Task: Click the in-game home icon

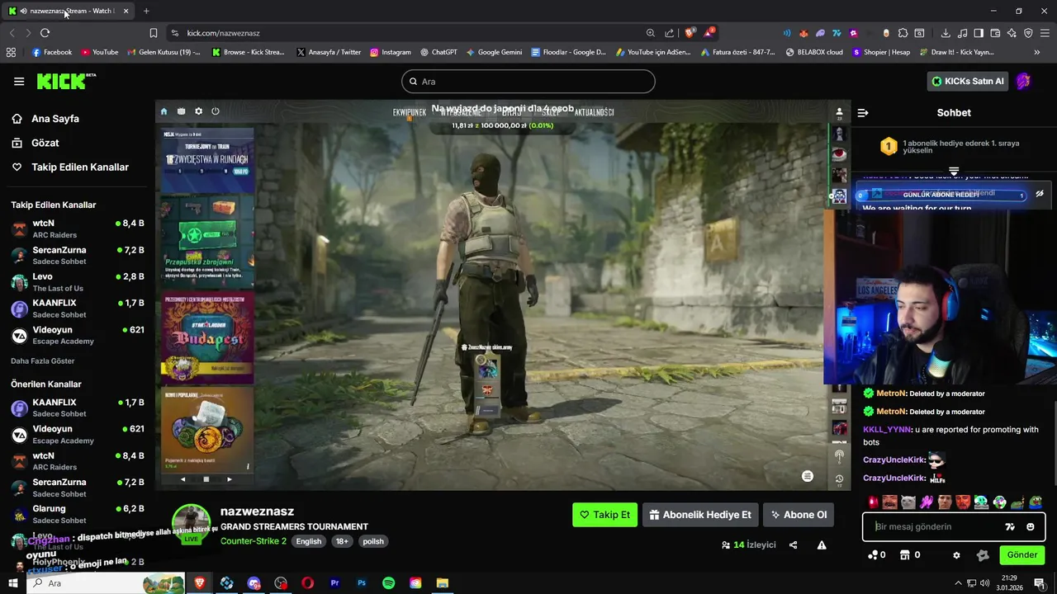Action: point(164,111)
